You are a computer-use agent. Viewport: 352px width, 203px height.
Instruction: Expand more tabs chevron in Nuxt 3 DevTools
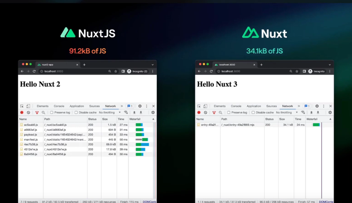click(x=299, y=106)
